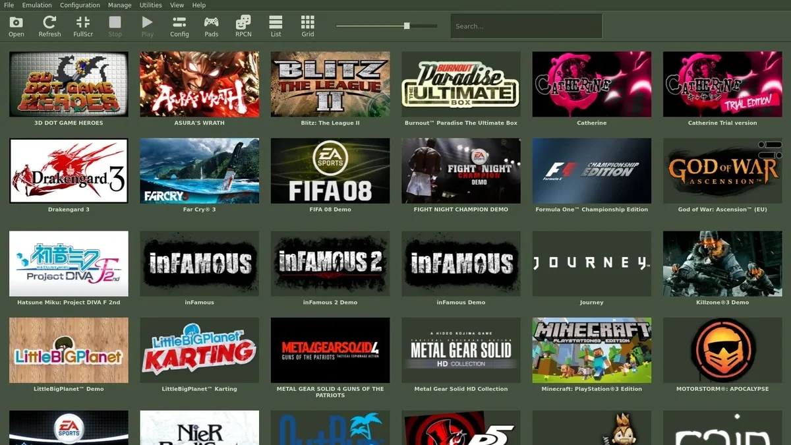
Task: Open the Configuration menu
Action: click(x=80, y=5)
